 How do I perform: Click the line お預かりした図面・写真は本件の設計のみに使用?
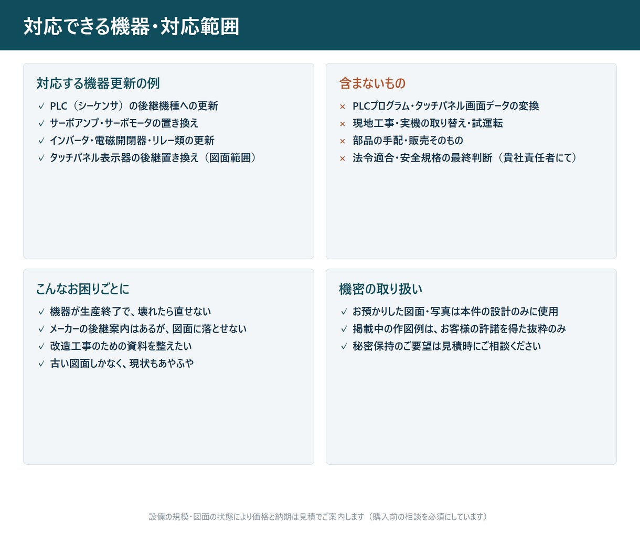tap(455, 312)
